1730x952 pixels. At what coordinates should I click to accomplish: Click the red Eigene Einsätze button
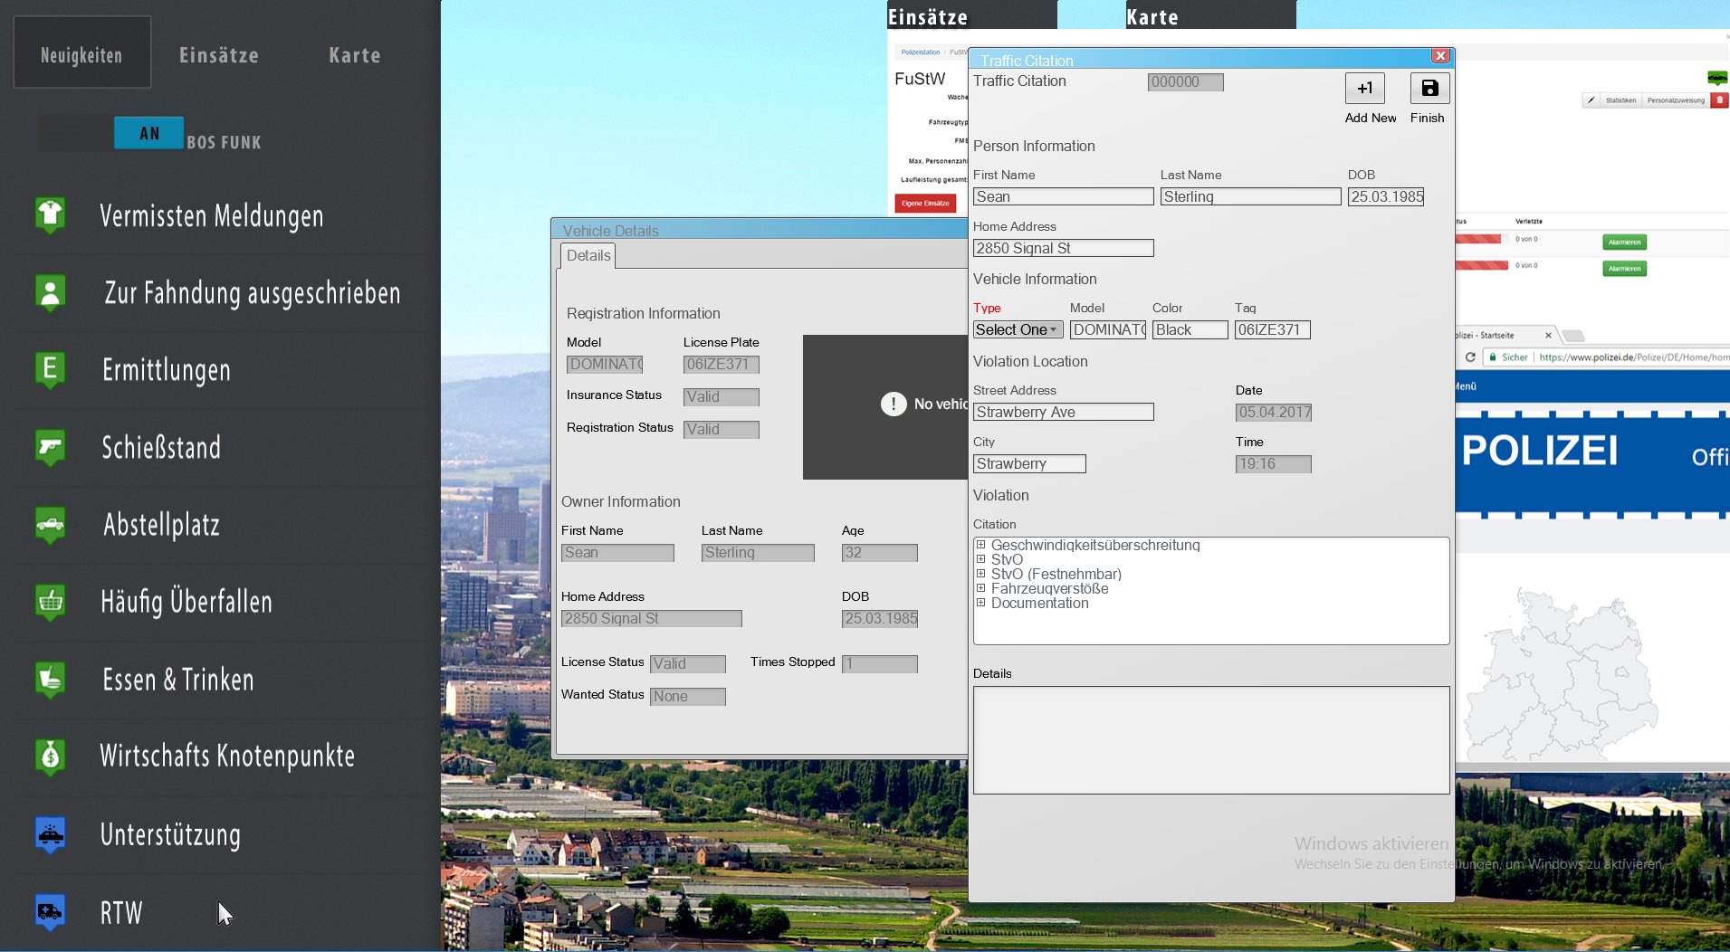coord(925,204)
